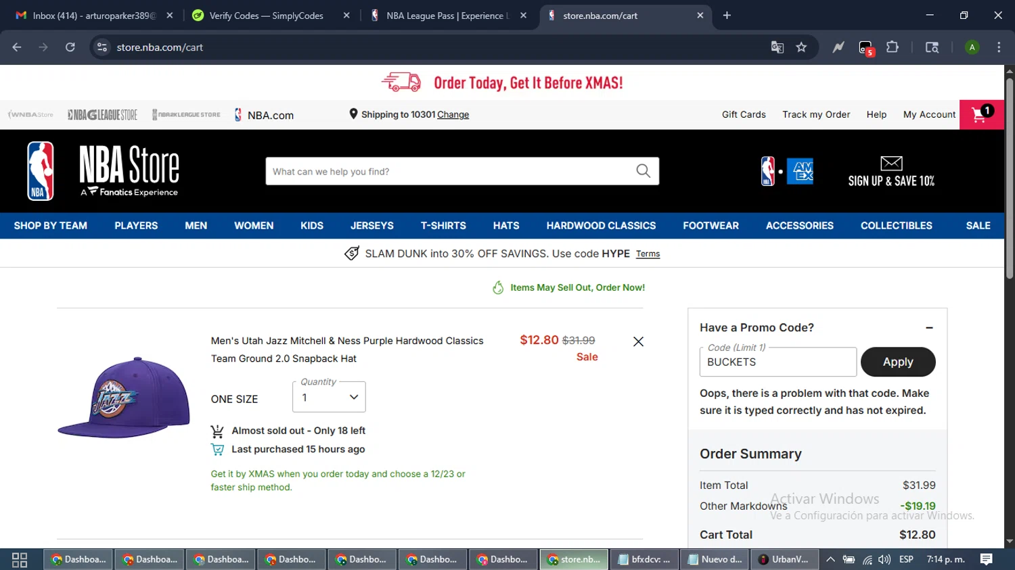
Task: Click the volume icon in system tray
Action: (884, 560)
